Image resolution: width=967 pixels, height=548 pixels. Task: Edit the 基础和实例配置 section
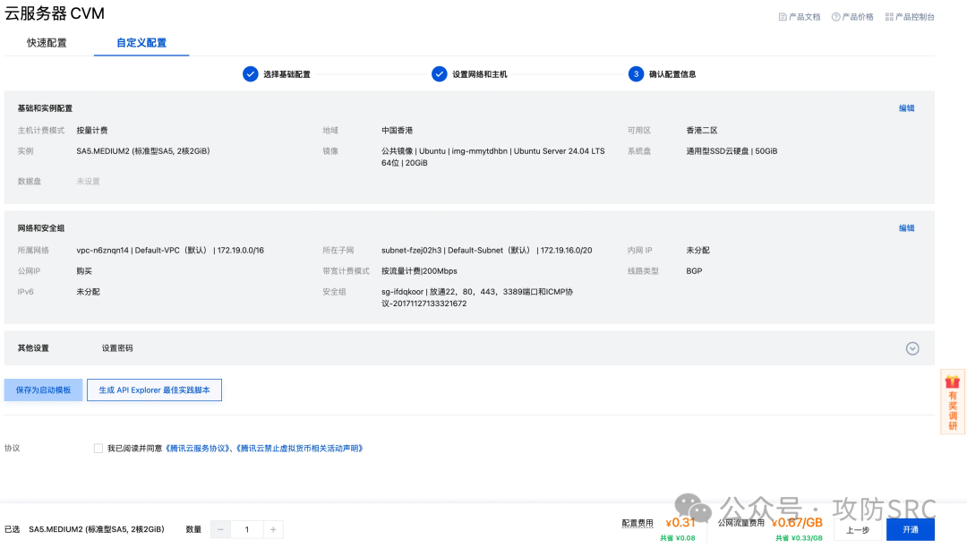(x=906, y=108)
